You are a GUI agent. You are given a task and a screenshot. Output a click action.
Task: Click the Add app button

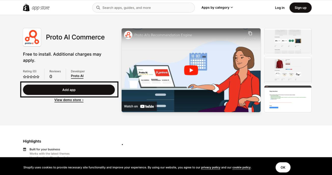click(69, 90)
